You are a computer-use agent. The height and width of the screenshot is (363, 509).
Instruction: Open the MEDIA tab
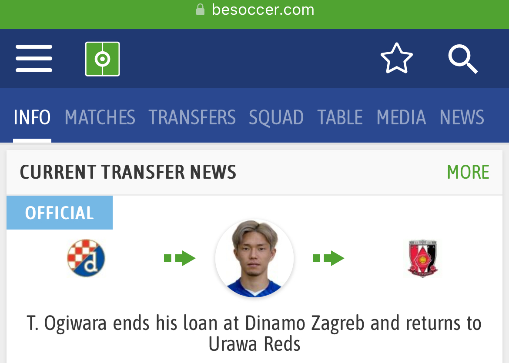[401, 117]
